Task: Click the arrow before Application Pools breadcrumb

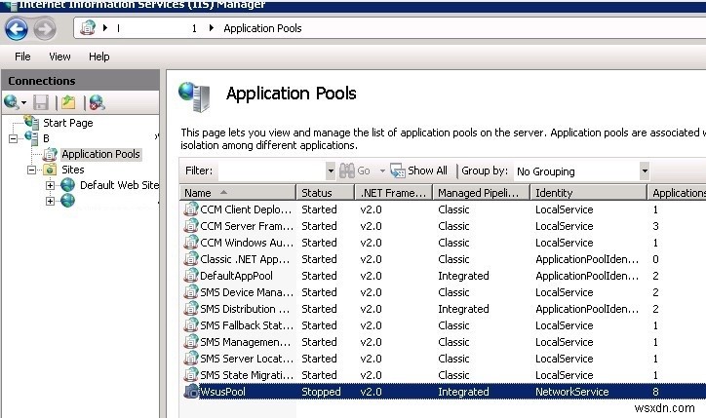Action: [x=212, y=28]
